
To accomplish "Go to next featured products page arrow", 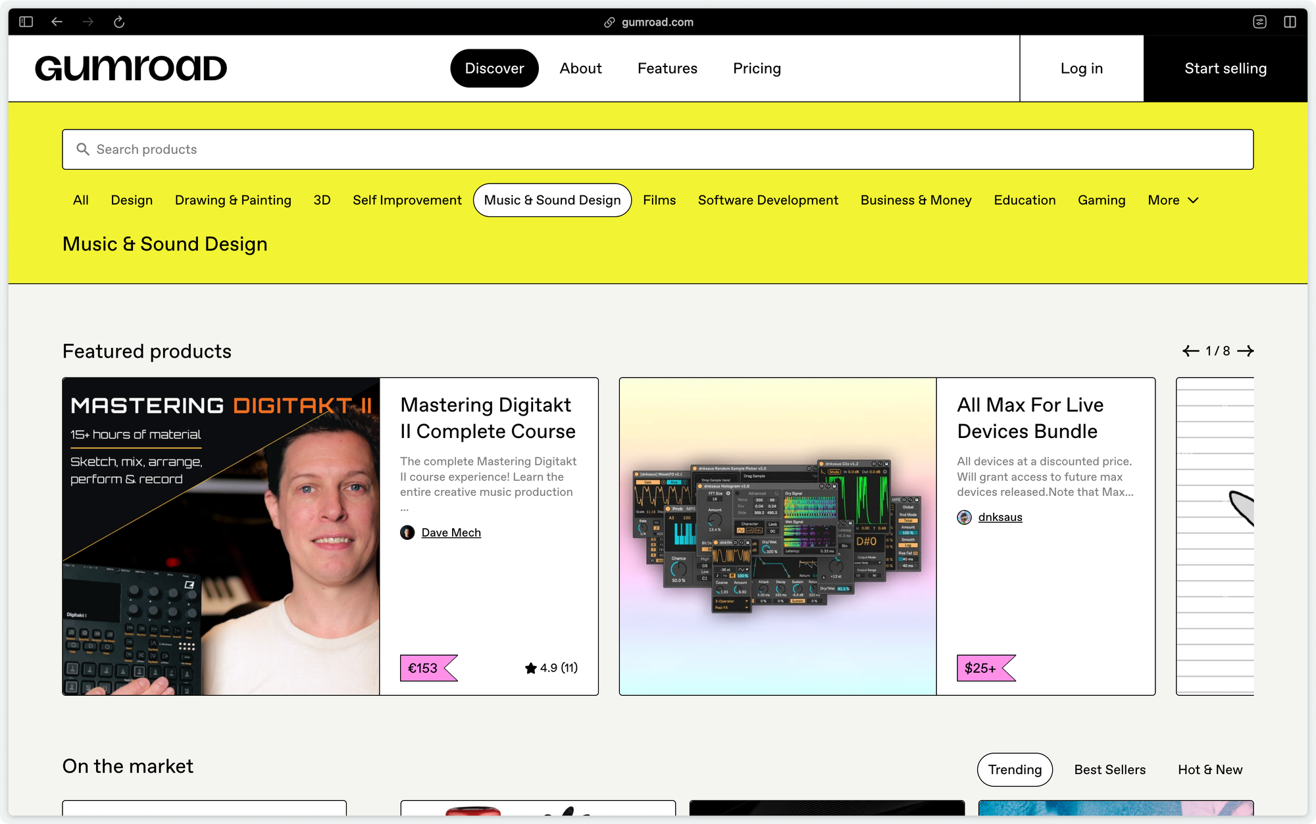I will point(1246,351).
